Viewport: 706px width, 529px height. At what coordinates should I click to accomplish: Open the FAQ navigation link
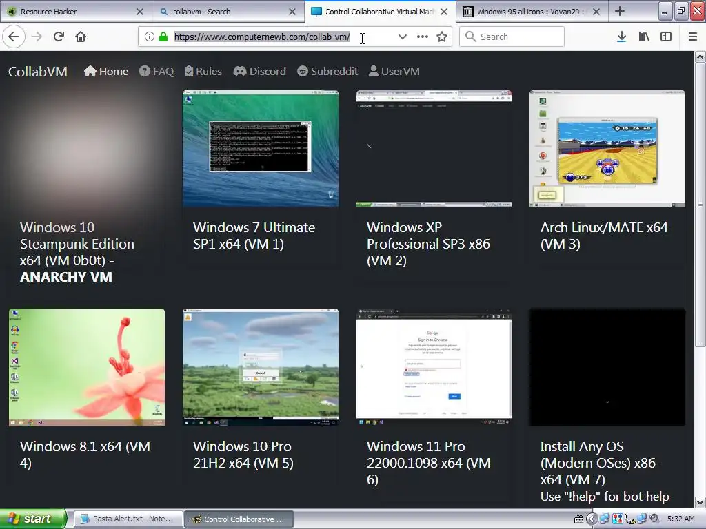[157, 71]
